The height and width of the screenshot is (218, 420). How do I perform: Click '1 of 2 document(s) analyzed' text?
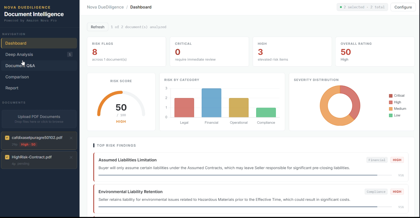pyautogui.click(x=138, y=27)
